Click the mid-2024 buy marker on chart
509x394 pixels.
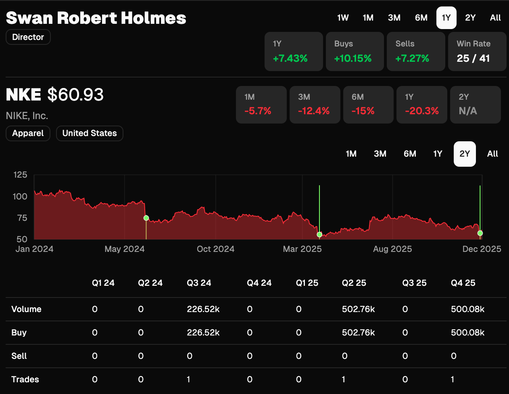tap(146, 218)
